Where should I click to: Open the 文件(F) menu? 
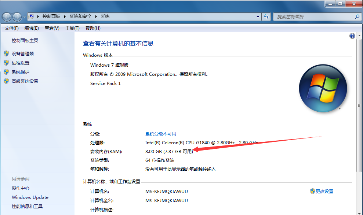click(11, 28)
